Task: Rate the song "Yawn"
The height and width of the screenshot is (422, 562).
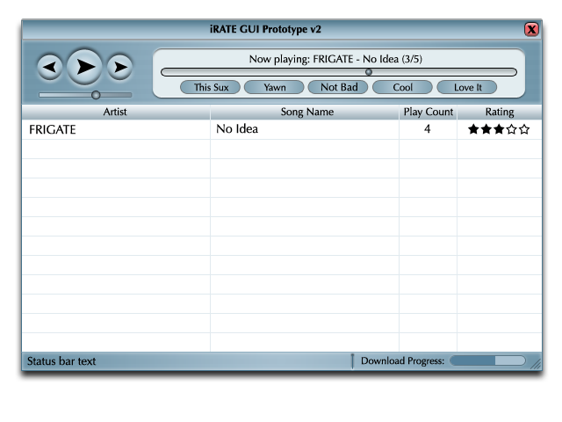Action: coord(274,87)
